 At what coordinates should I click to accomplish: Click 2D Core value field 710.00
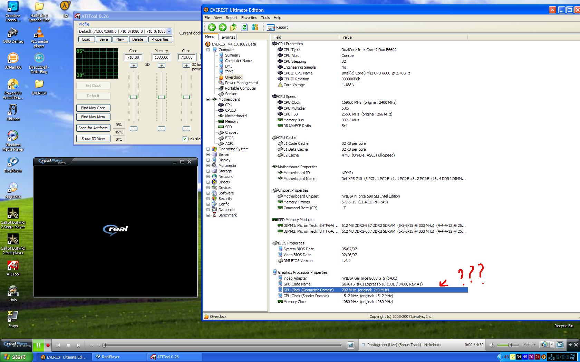133,57
